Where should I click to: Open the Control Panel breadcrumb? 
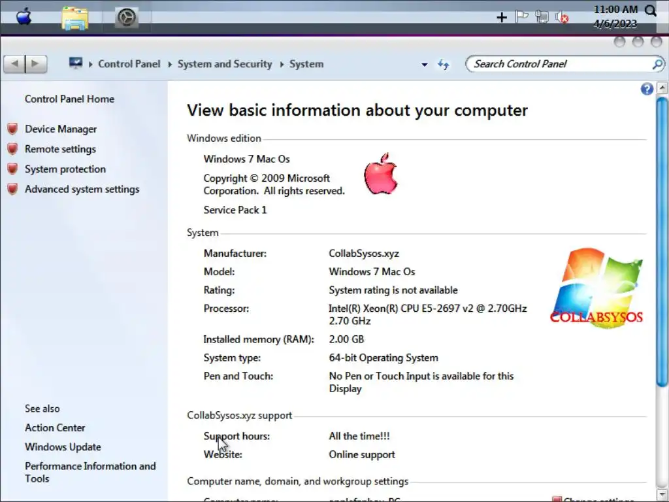click(129, 64)
